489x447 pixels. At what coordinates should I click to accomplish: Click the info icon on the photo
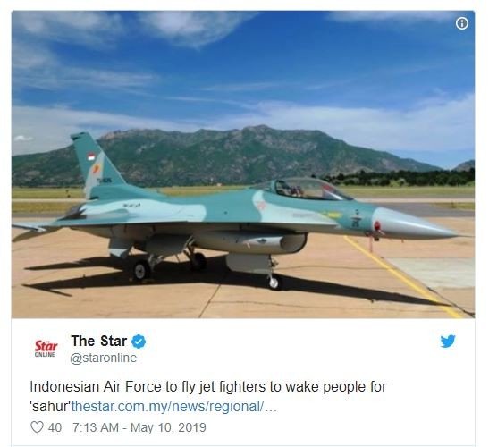pyautogui.click(x=461, y=23)
